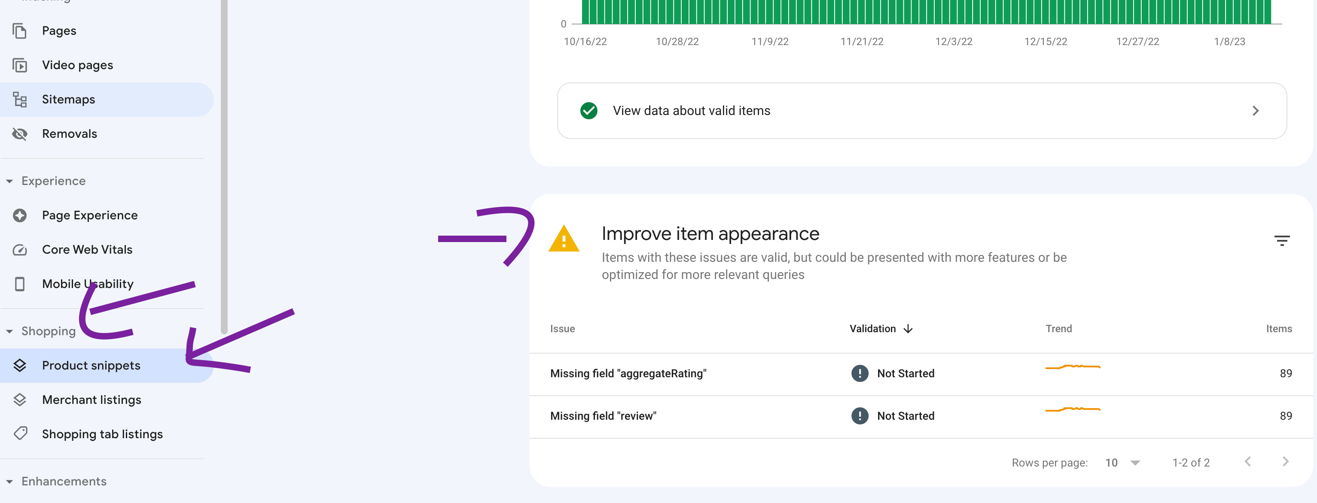Select the Sitemaps tree icon
The height and width of the screenshot is (503, 1317).
pos(19,100)
